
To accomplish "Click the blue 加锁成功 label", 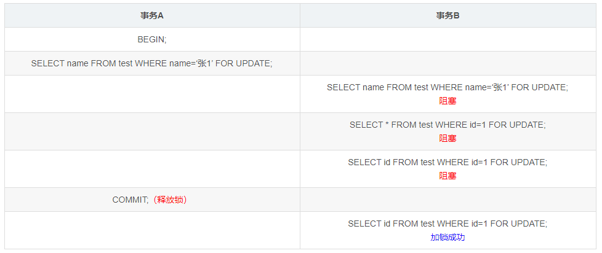I will [x=447, y=237].
